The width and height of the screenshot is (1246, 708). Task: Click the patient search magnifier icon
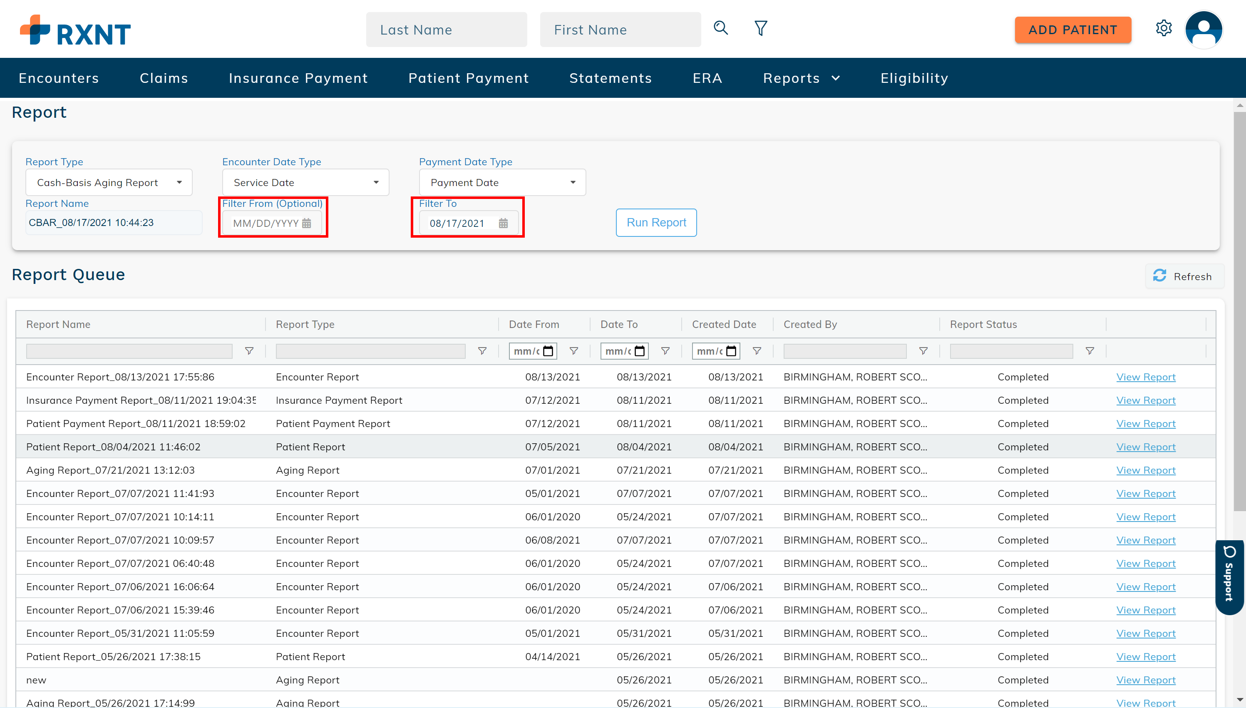(720, 28)
